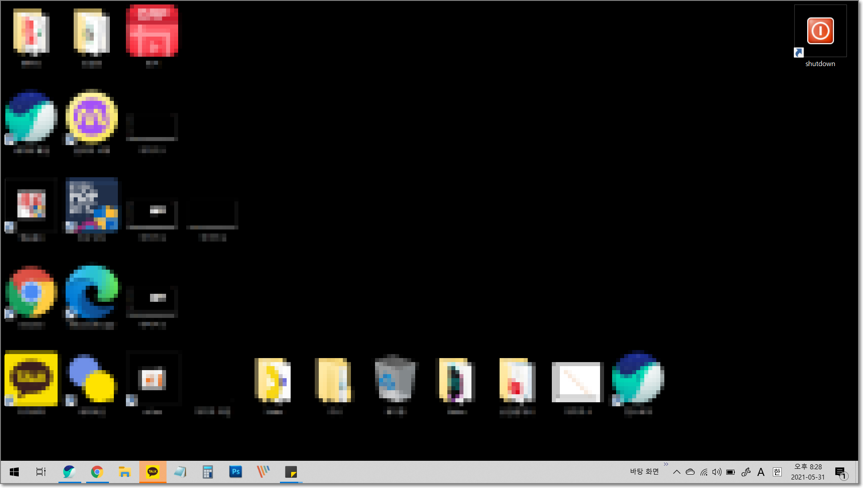Viewport: 863px width, 488px height.
Task: Open the Google Chrome desktop shortcut
Action: [31, 292]
